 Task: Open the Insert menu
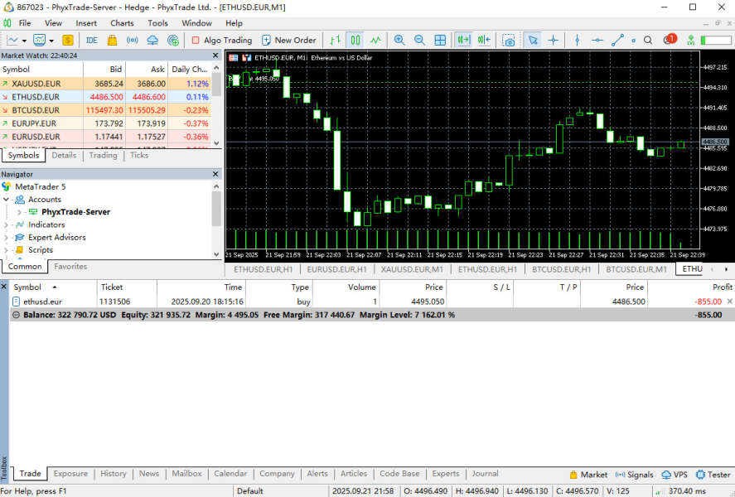pos(86,23)
